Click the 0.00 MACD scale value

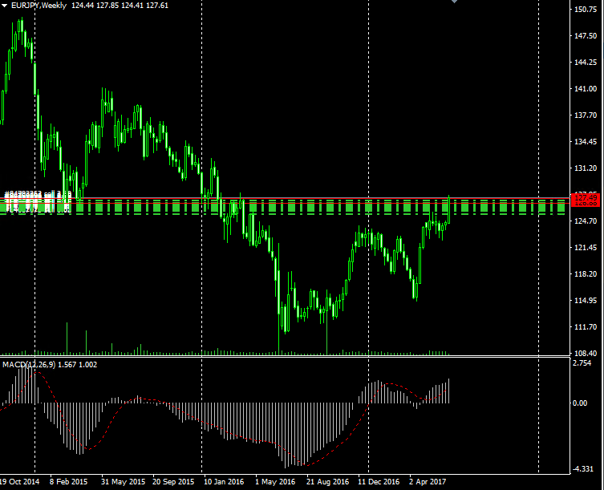coord(580,403)
